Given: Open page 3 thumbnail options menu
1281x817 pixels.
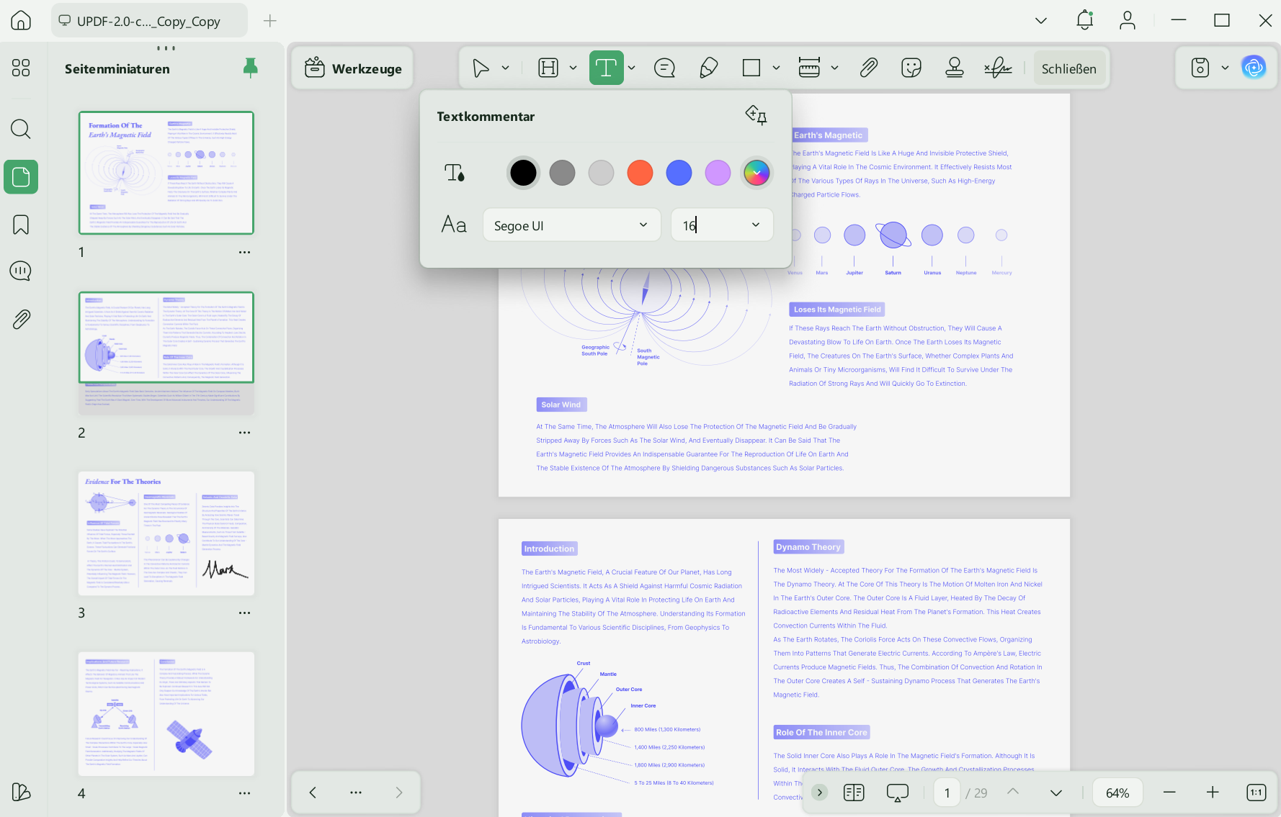Looking at the screenshot, I should click(x=245, y=613).
